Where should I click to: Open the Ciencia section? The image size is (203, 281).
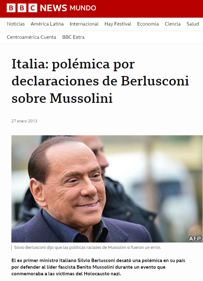172,24
